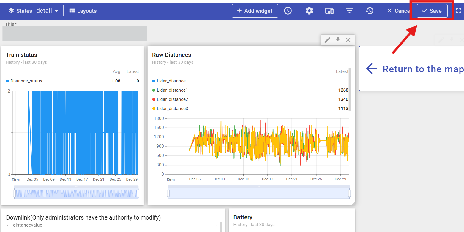Viewport: 464px width, 232px height.
Task: Save the dashboard changes
Action: (x=432, y=11)
